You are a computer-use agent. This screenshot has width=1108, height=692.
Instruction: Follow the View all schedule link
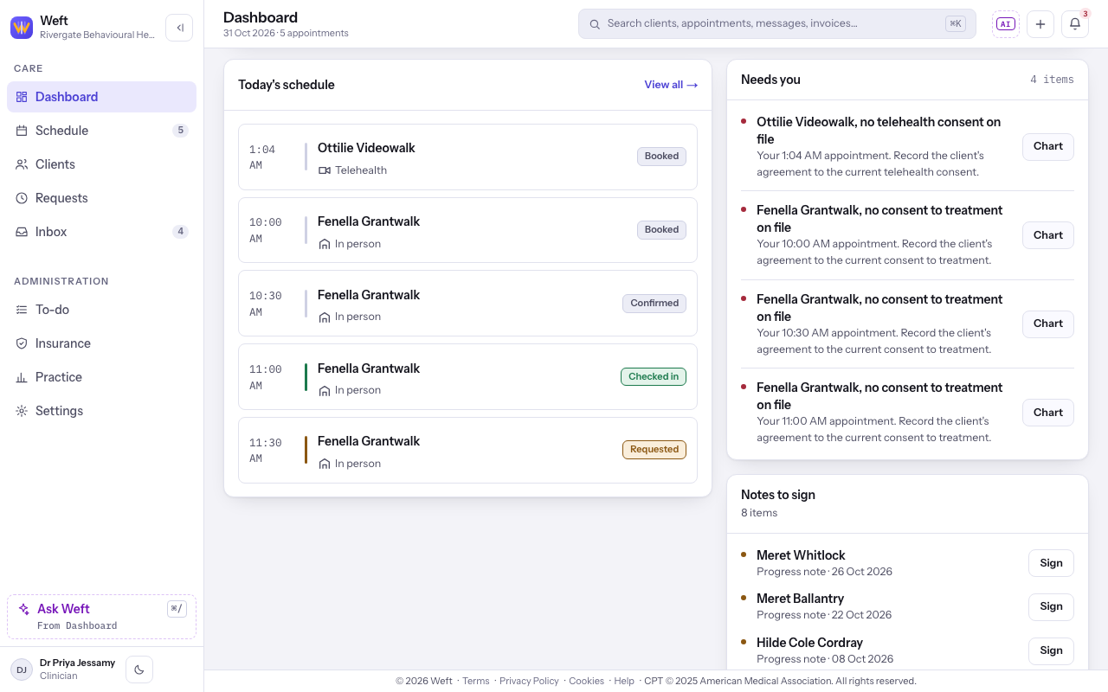(671, 85)
